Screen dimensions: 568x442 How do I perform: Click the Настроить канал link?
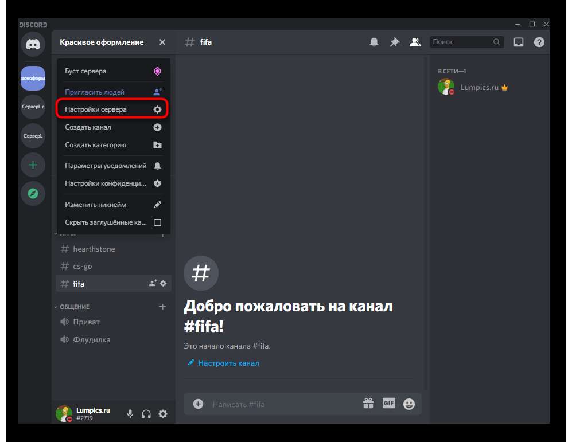point(228,363)
